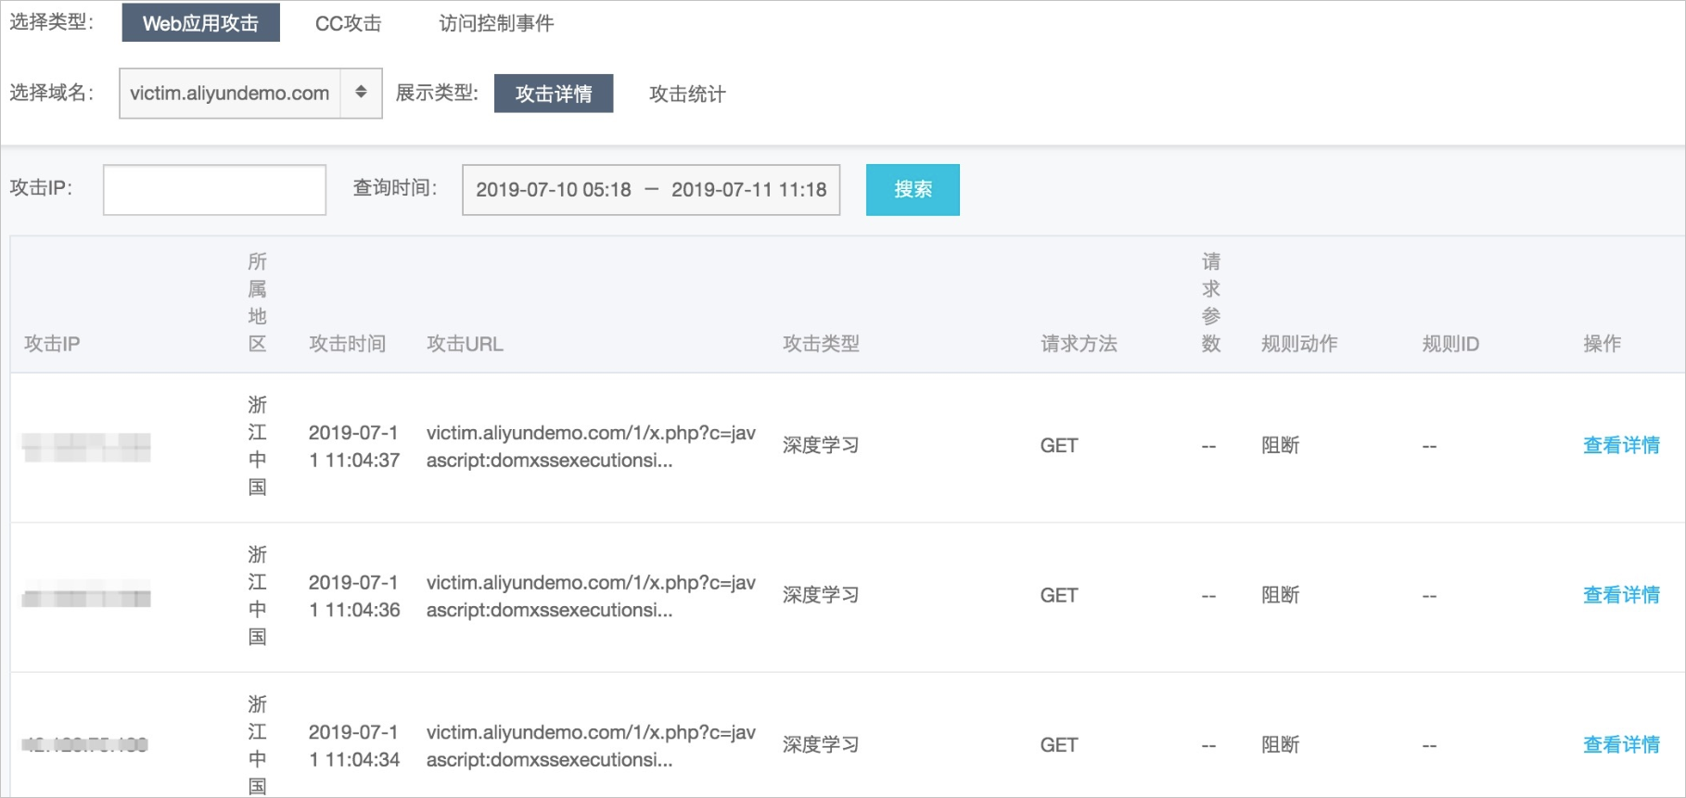Click the 攻击IP input field
1686x798 pixels.
tap(214, 190)
